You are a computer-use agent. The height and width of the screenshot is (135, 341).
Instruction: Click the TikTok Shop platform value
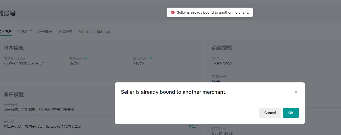point(222,63)
